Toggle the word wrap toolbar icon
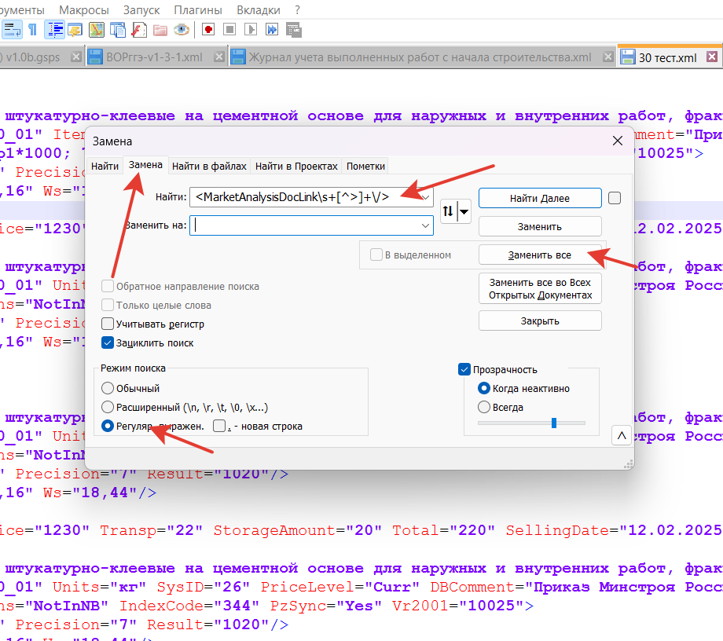This screenshot has width=723, height=641. pyautogui.click(x=11, y=30)
